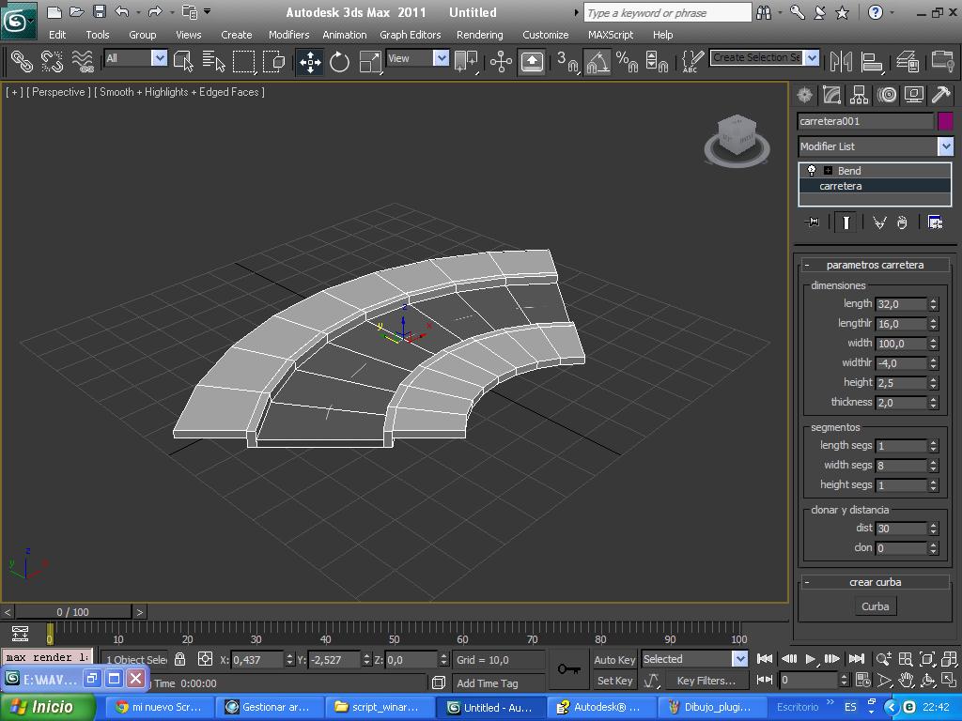Open the Modifier List dropdown

coord(945,146)
